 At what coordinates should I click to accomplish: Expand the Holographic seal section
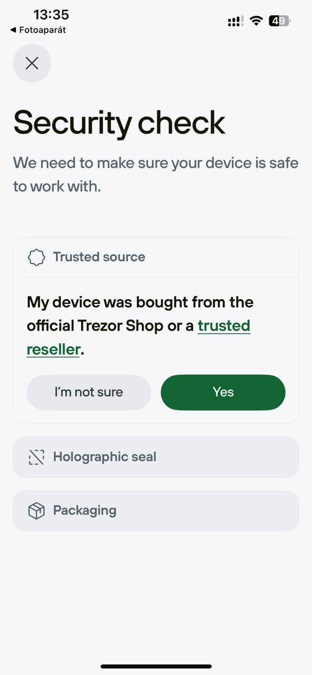pyautogui.click(x=156, y=457)
